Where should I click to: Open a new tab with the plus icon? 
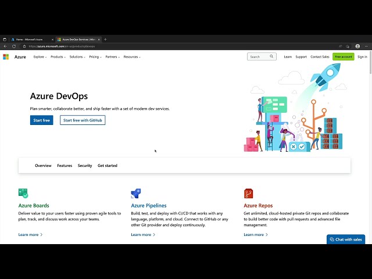coord(105,40)
